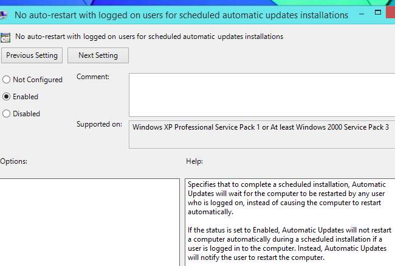This screenshot has width=395, height=266.
Task: Click the 'Disabled' label text
Action: click(27, 113)
